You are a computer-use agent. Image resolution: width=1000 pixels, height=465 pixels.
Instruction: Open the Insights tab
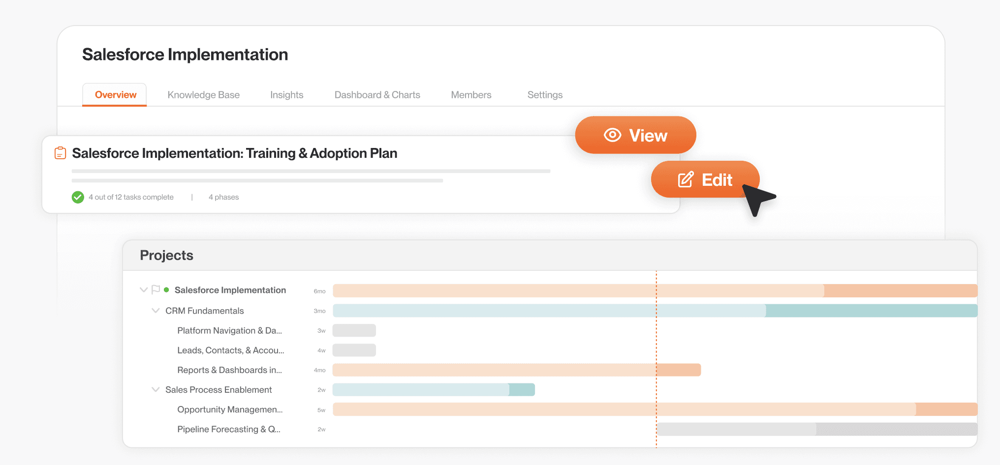286,95
